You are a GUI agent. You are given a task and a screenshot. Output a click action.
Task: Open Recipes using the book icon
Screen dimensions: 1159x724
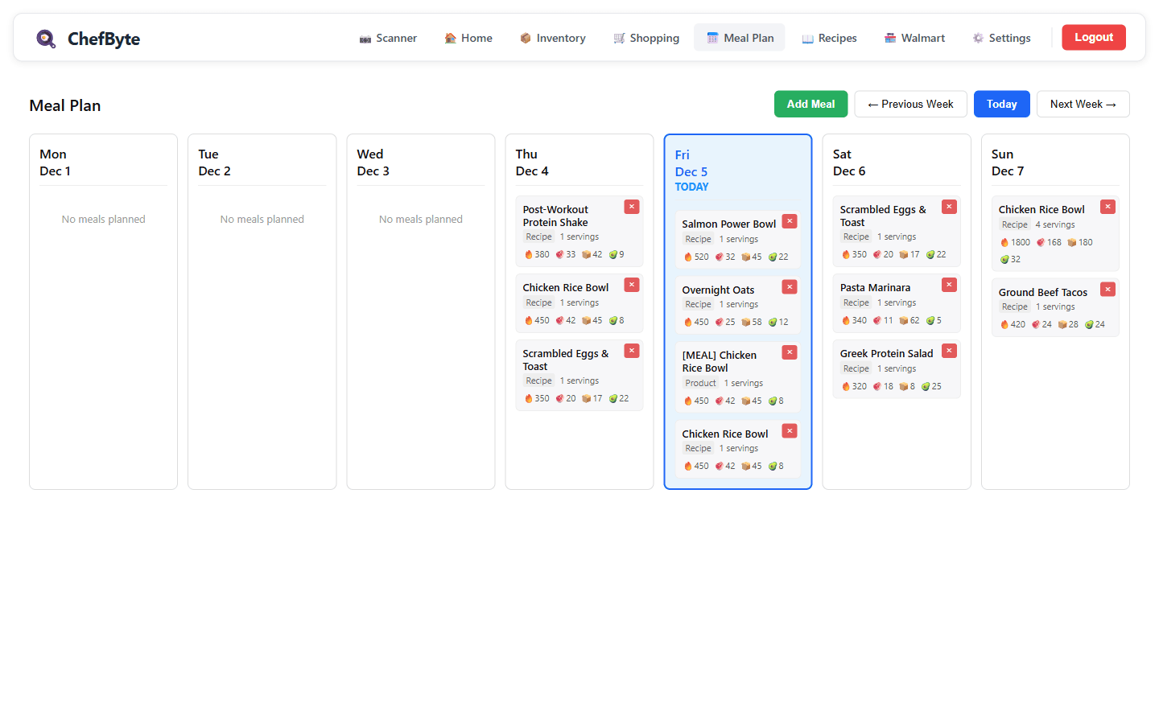pos(807,38)
